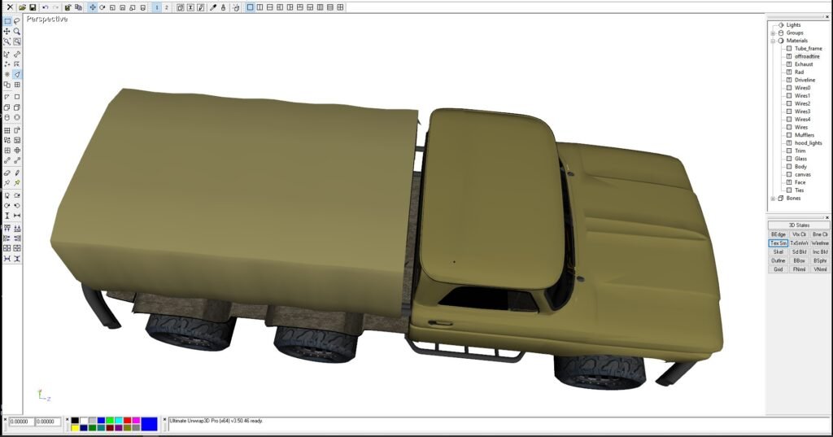
Task: Select the offroadtire material
Action: coord(807,56)
